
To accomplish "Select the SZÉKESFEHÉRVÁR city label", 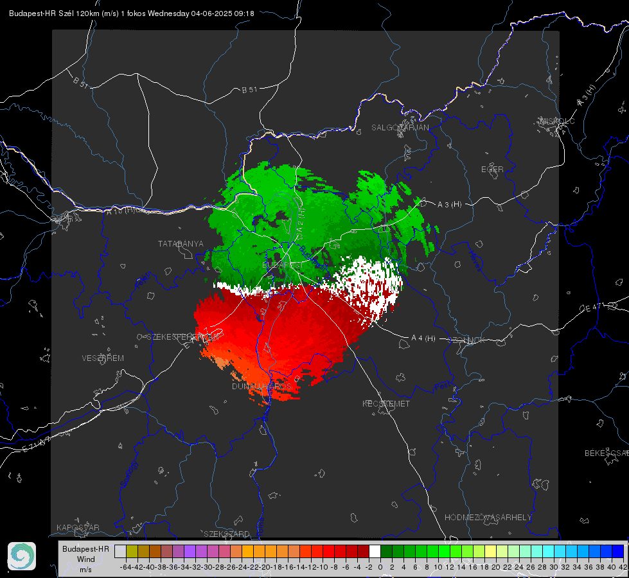I will coord(182,337).
